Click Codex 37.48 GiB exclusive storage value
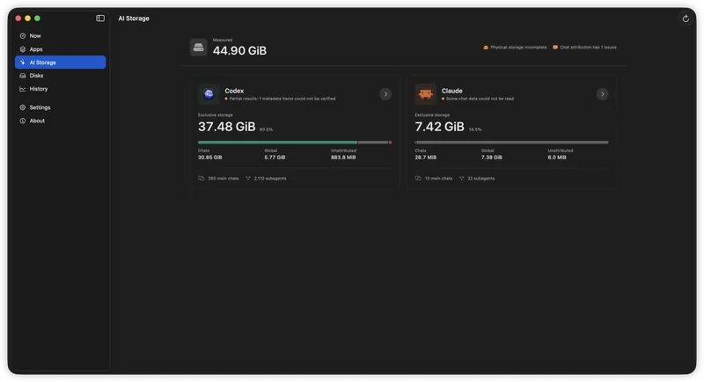Viewport: 704px width, 382px height. [227, 127]
